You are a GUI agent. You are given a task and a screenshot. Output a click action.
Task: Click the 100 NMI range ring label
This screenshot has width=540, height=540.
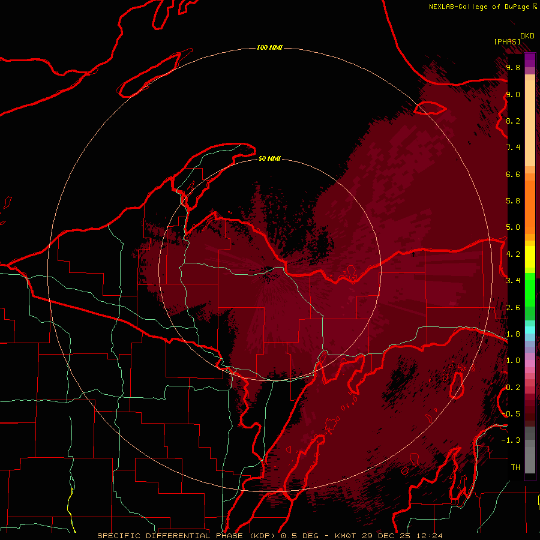point(269,47)
